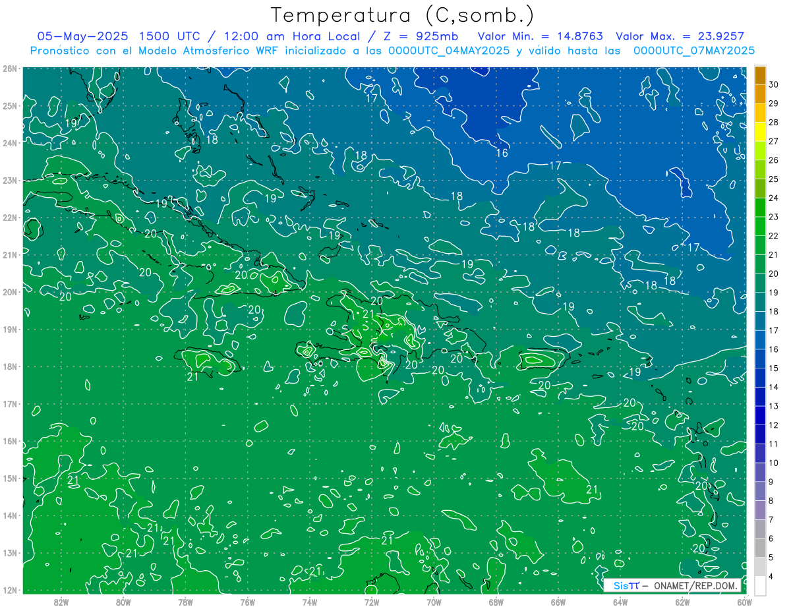The height and width of the screenshot is (611, 791).
Task: Click the '60W' longitude label
Action: (x=744, y=602)
